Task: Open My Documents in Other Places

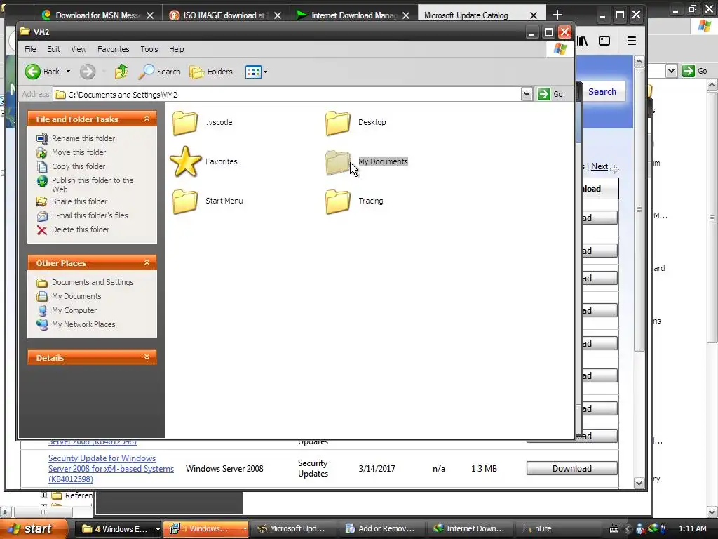Action: click(76, 297)
